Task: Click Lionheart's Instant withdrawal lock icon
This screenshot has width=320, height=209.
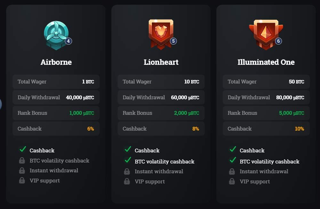Action: pos(127,171)
